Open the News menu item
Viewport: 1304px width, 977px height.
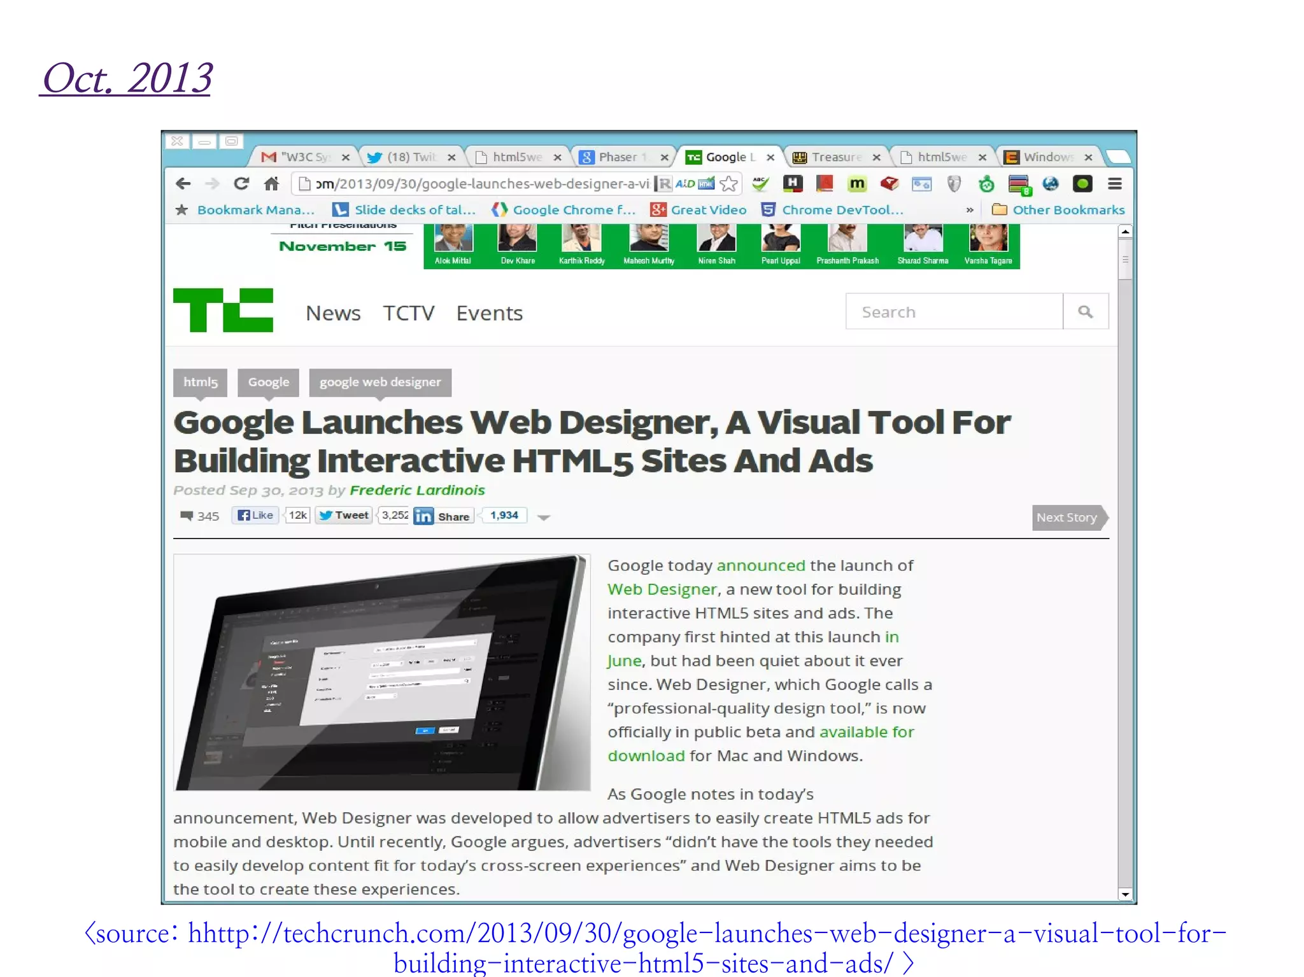click(x=333, y=313)
